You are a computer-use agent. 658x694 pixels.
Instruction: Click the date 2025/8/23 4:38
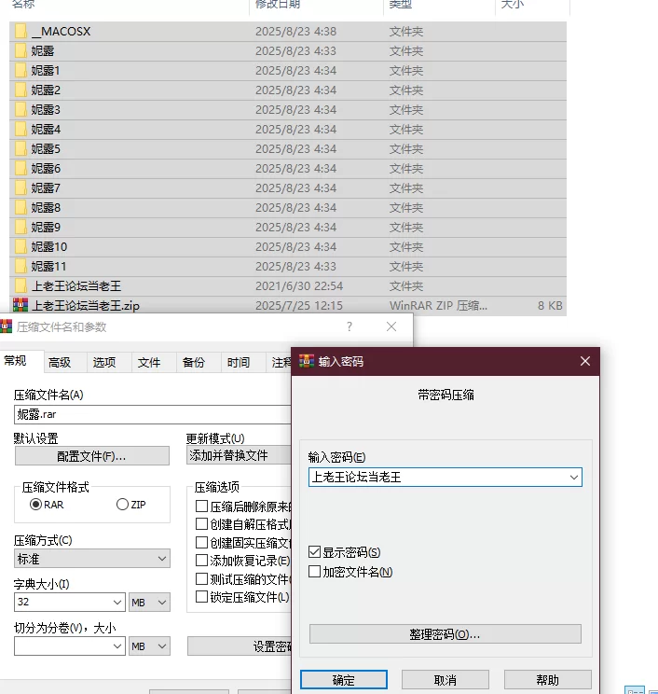pos(295,32)
